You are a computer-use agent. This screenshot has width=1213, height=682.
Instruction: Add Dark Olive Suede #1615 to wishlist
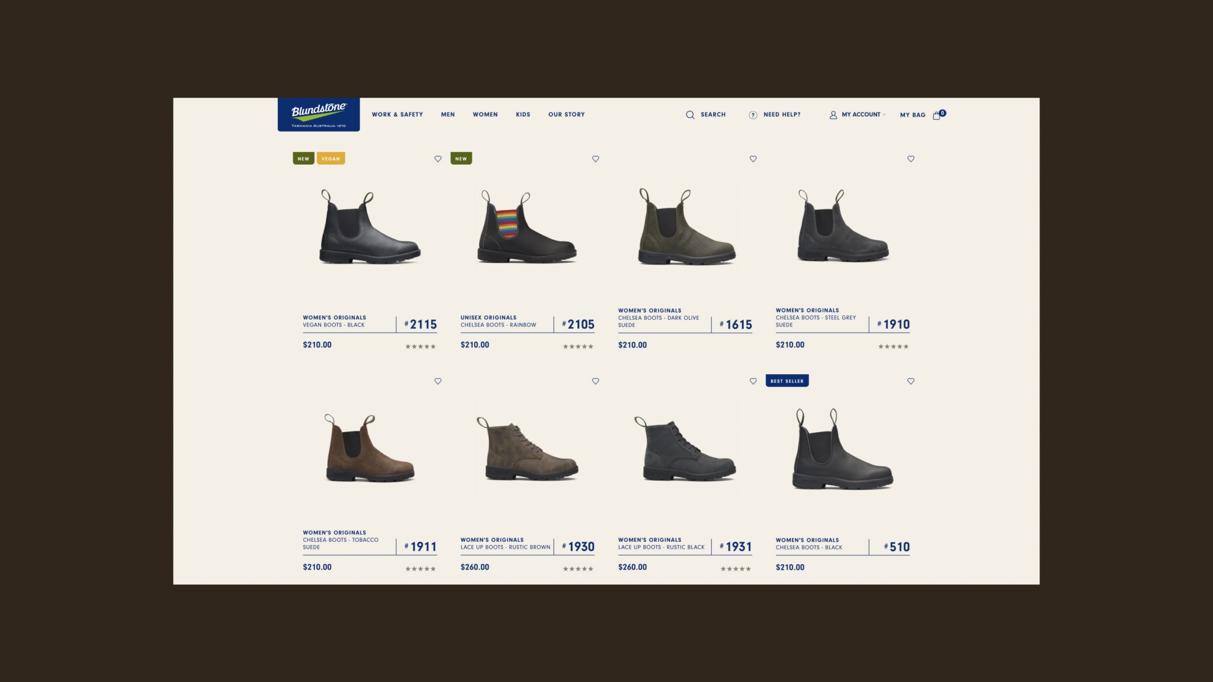point(753,159)
